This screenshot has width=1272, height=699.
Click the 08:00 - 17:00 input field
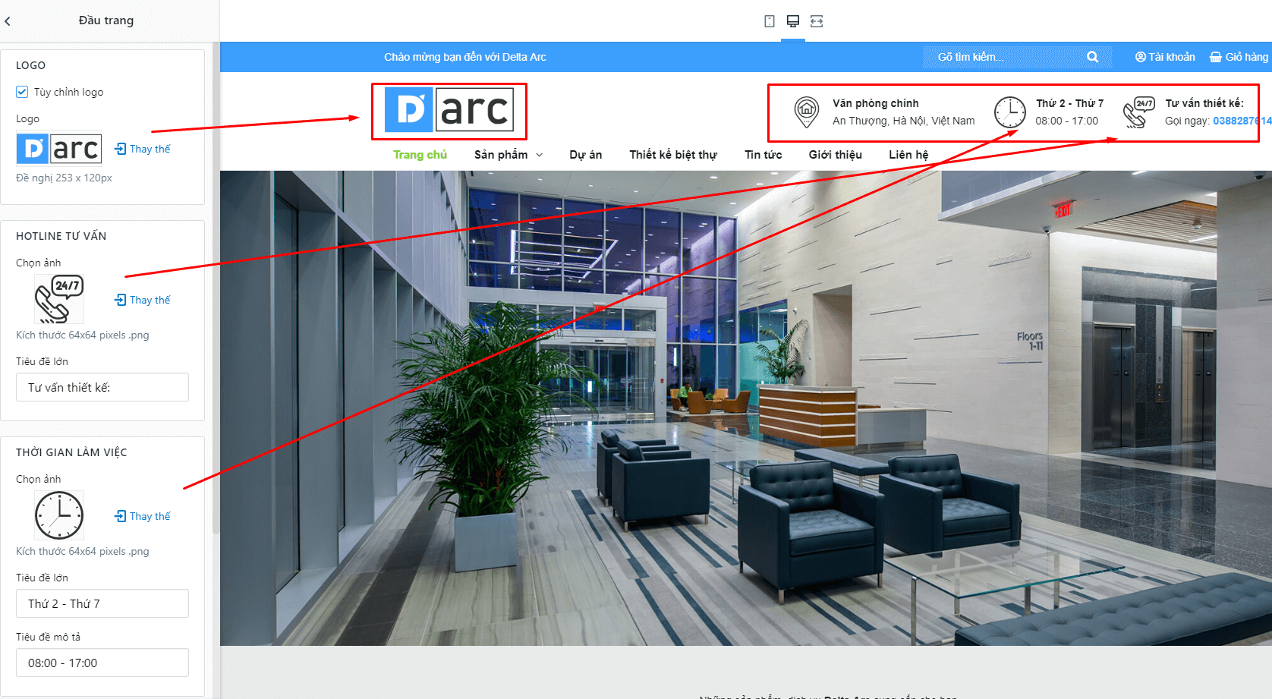pyautogui.click(x=102, y=663)
